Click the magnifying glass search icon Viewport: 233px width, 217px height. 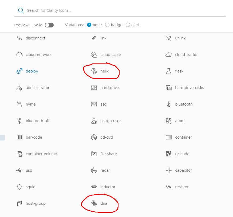tap(21, 11)
